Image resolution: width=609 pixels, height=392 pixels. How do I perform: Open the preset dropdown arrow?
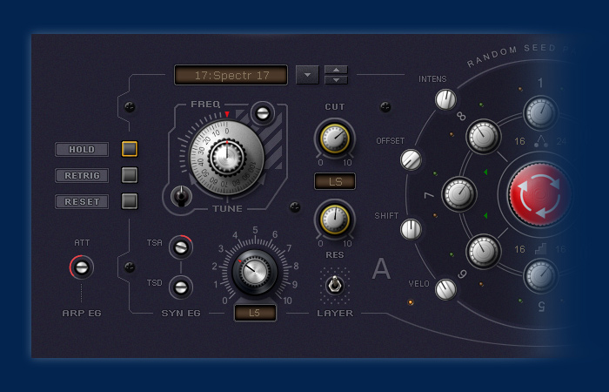307,75
